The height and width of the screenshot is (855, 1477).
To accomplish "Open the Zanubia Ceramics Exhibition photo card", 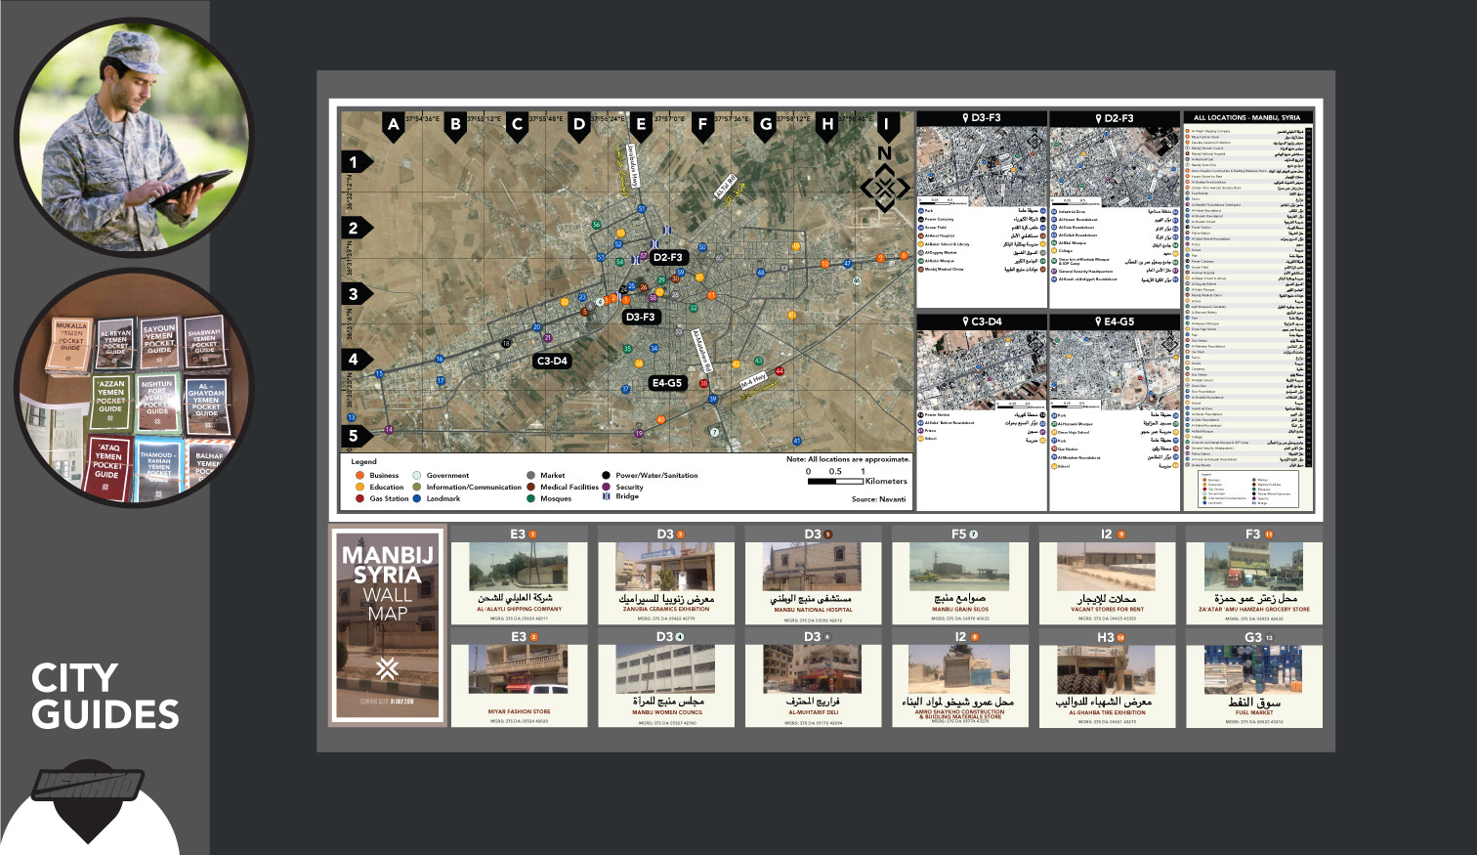I will pyautogui.click(x=666, y=576).
